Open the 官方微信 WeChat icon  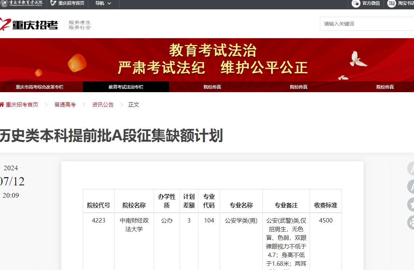(x=356, y=4)
